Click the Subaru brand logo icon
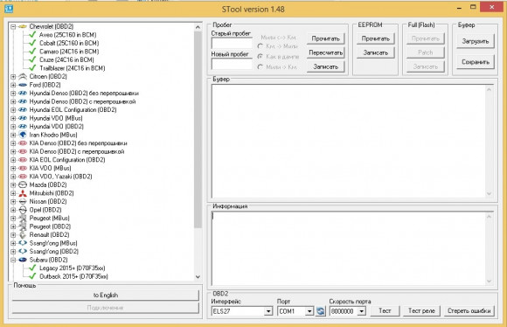This screenshot has height=327, width=507. click(x=23, y=260)
